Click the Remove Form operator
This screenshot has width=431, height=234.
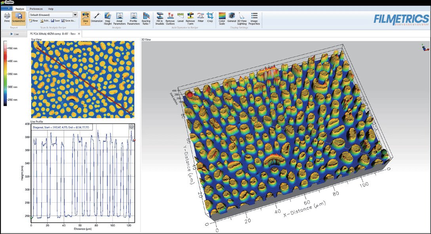[x=190, y=18]
